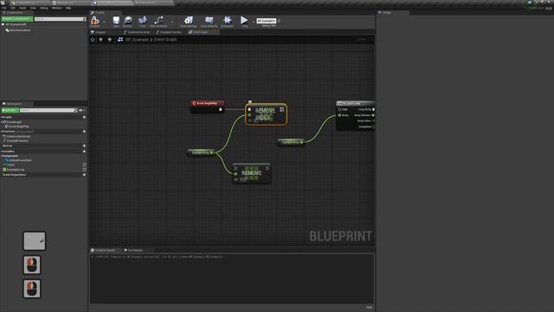Toggle the My Blueprint view options eye
This screenshot has height=312, width=554.
point(81,110)
